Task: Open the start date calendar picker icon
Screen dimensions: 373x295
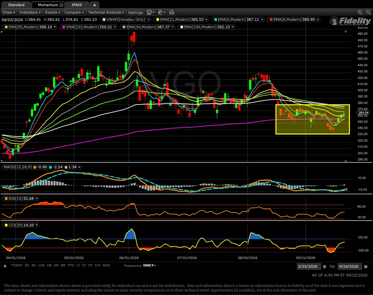Action: [325, 266]
